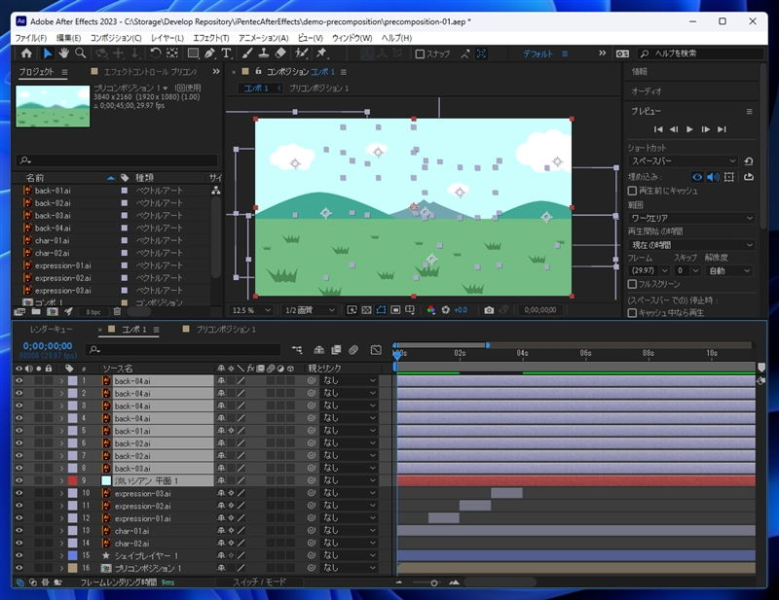Toggle mask and shape path visibility icon
Viewport: 779px width, 600px height.
[x=381, y=310]
